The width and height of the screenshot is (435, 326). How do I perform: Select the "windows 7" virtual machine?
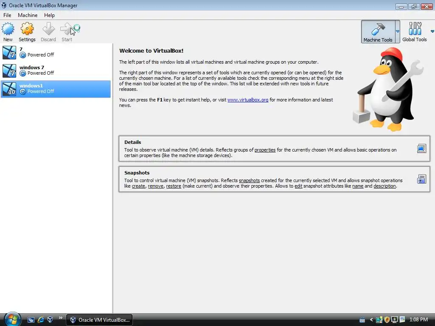click(x=56, y=71)
